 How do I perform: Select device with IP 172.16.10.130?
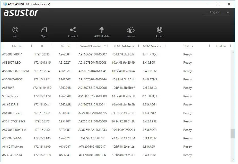point(116,88)
